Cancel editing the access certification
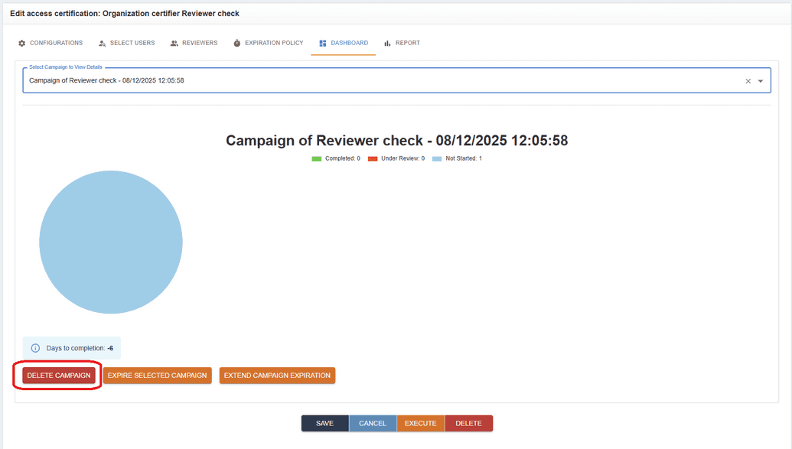Screen dimensions: 792x449 373,422
